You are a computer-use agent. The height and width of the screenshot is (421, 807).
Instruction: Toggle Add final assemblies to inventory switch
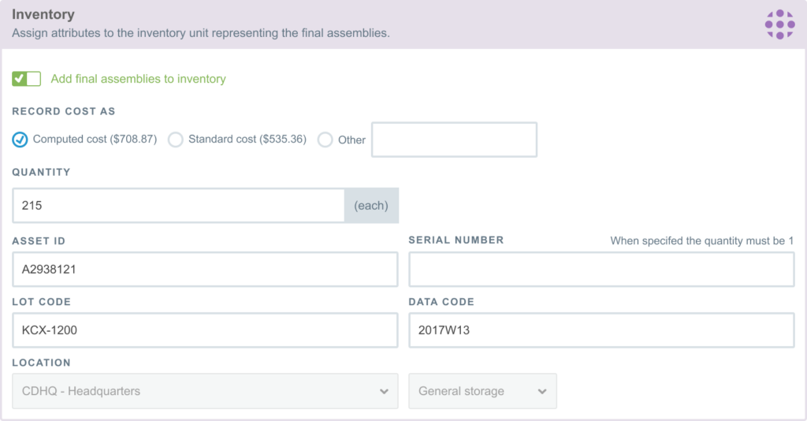click(26, 79)
